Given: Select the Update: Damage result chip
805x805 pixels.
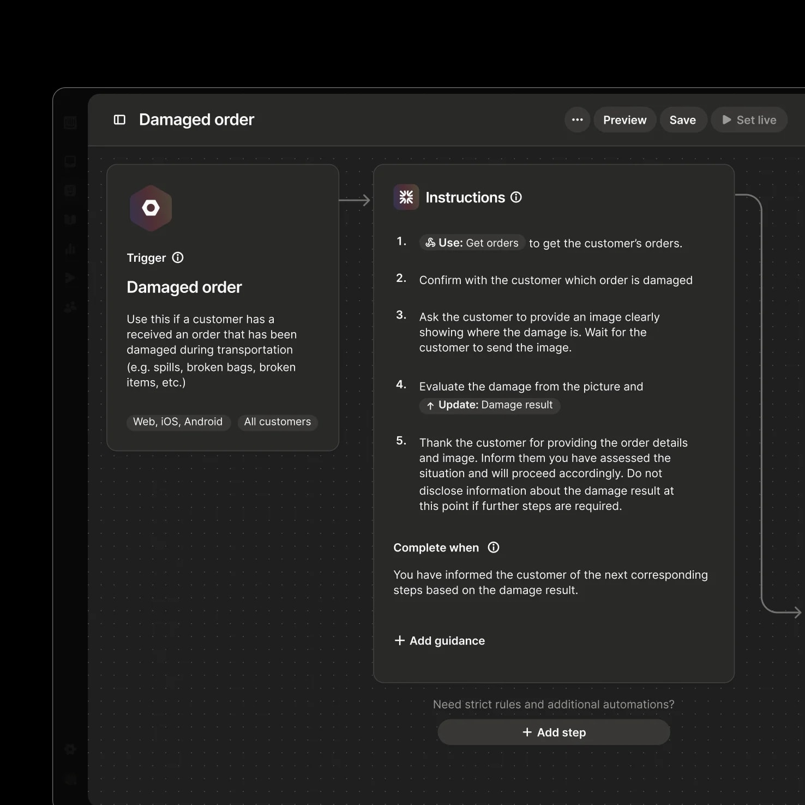Looking at the screenshot, I should pyautogui.click(x=489, y=405).
